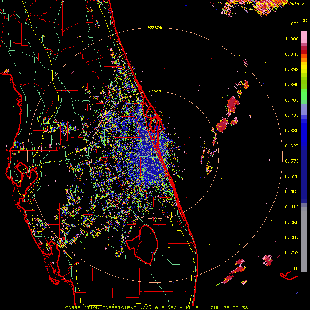The height and width of the screenshot is (310, 310).
Task: Click the 1.000 legend value
Action: tap(292, 39)
